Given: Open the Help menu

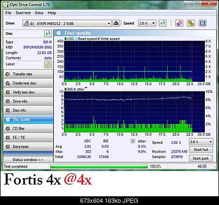Looking at the screenshot, I should [52, 13].
